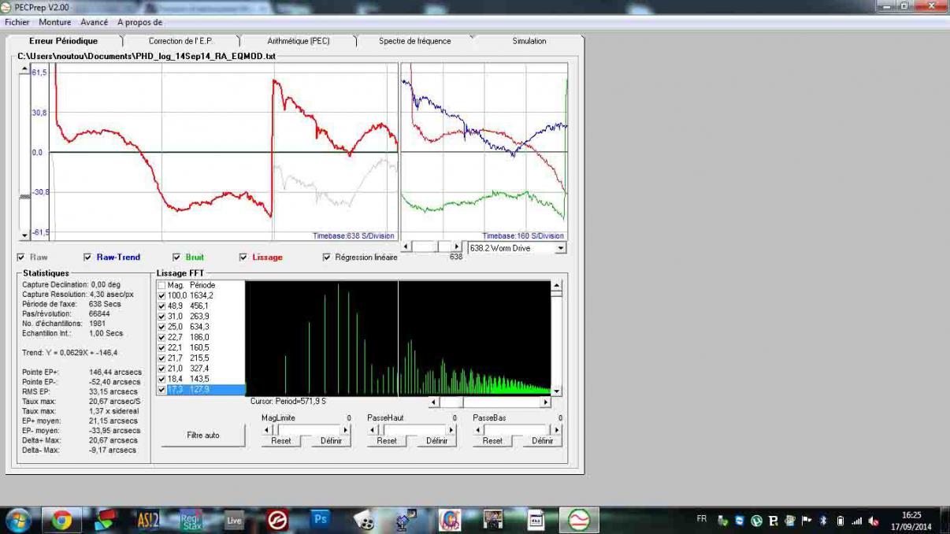Click PasseBas slider left arrow
This screenshot has height=534, width=950.
(477, 430)
